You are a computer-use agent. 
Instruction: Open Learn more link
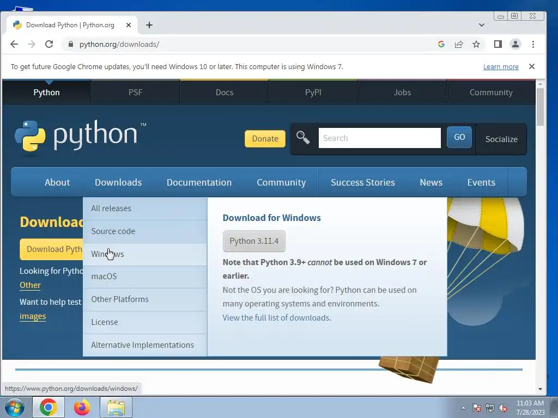tap(501, 66)
